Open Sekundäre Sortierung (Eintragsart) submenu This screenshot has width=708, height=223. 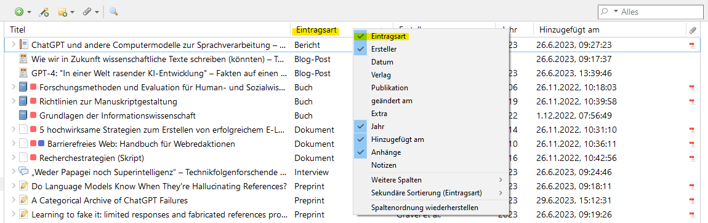(431, 193)
